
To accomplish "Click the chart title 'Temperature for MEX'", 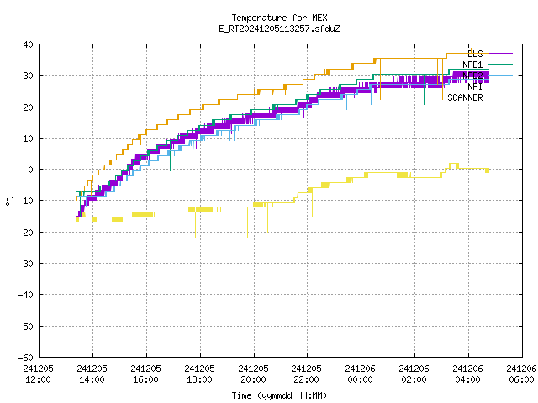I will pos(279,18).
